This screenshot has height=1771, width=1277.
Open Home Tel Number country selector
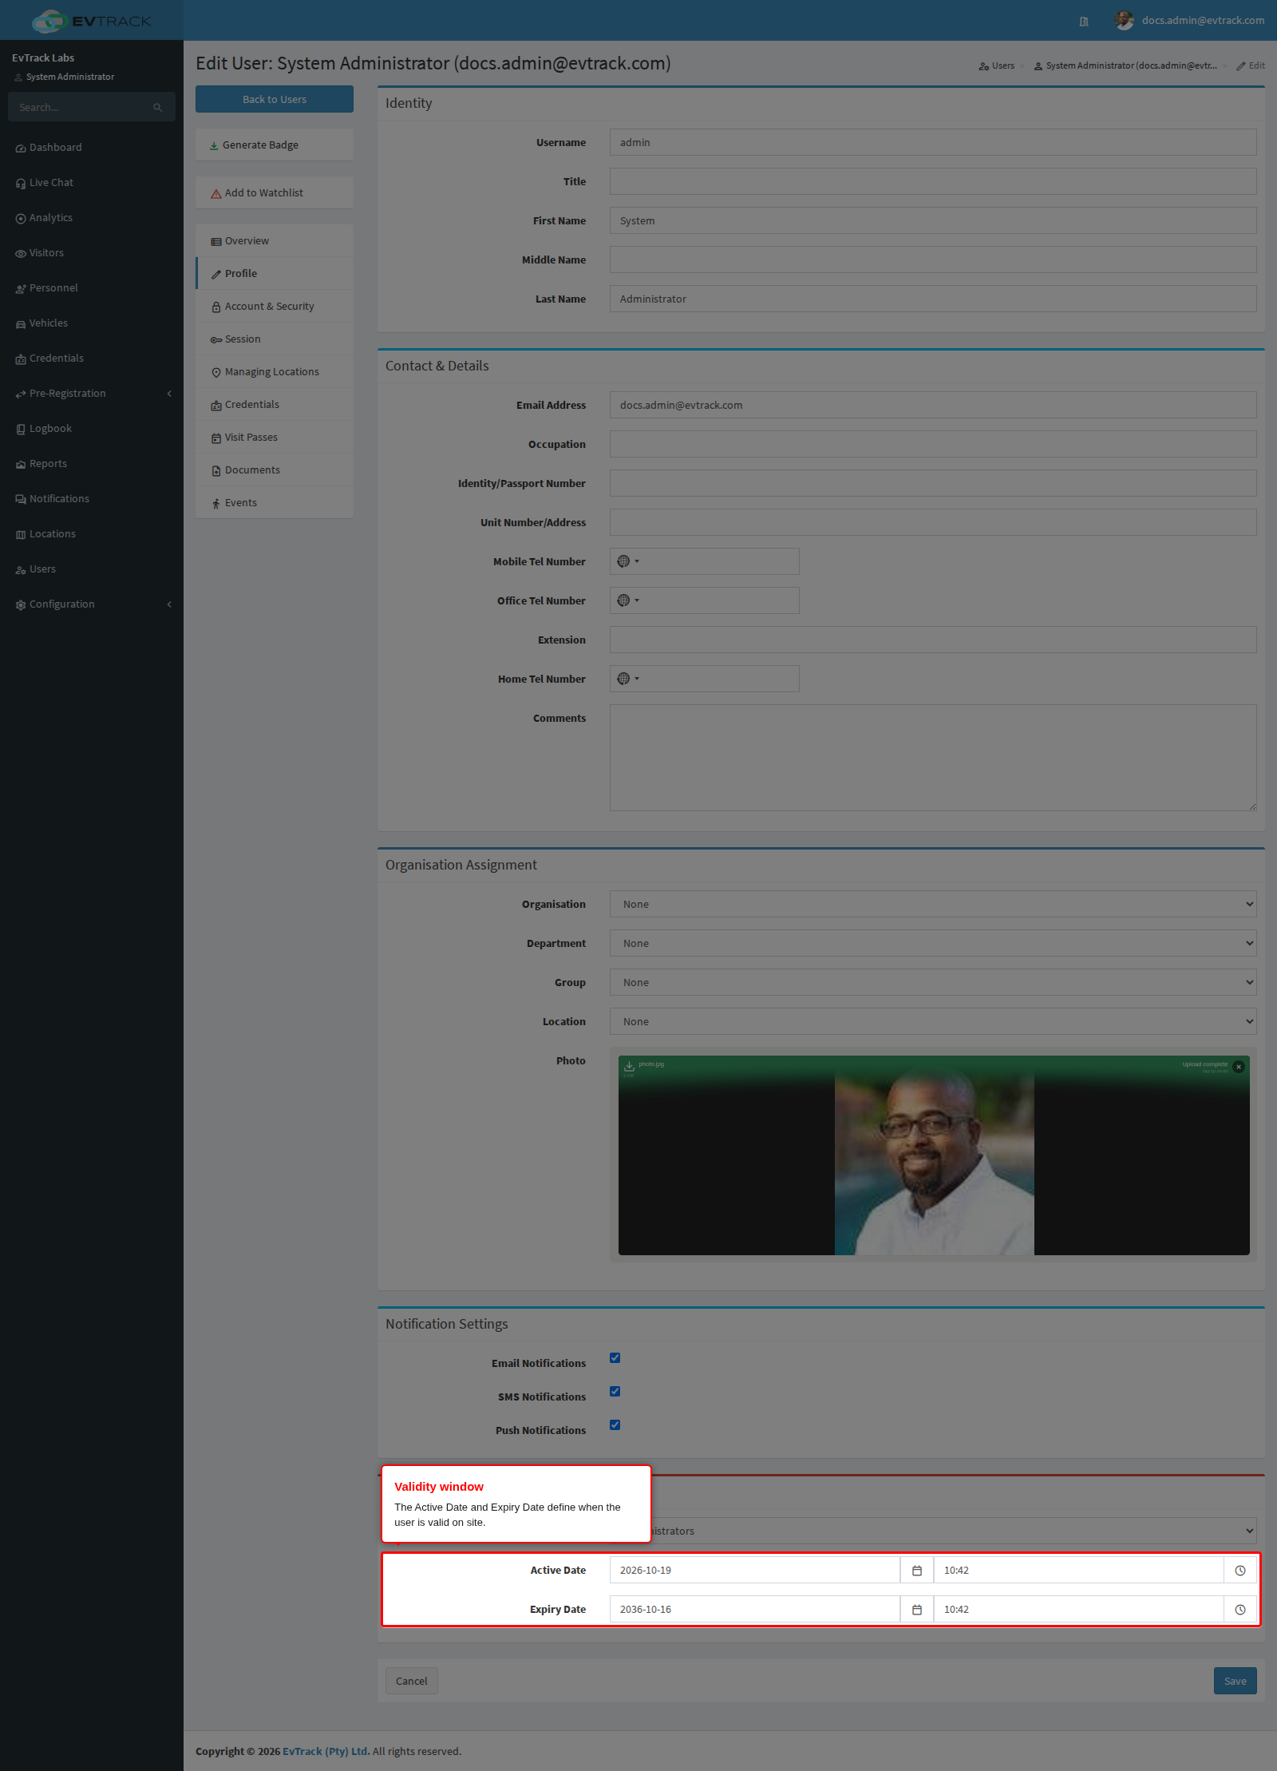628,679
